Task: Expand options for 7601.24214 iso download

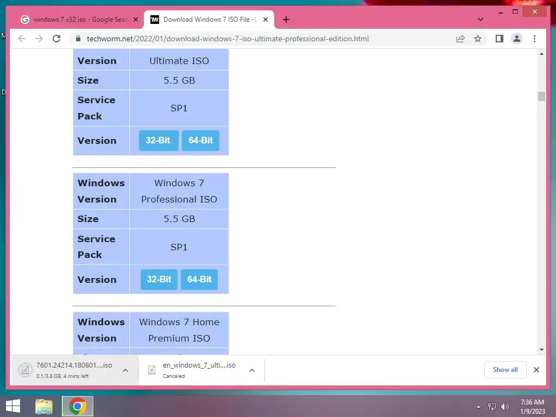Action: tap(125, 370)
